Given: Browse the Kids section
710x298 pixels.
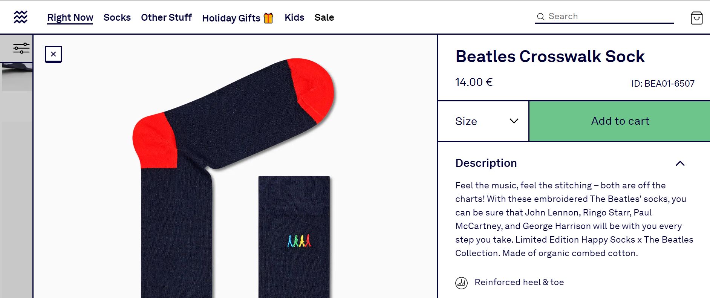Looking at the screenshot, I should (294, 18).
